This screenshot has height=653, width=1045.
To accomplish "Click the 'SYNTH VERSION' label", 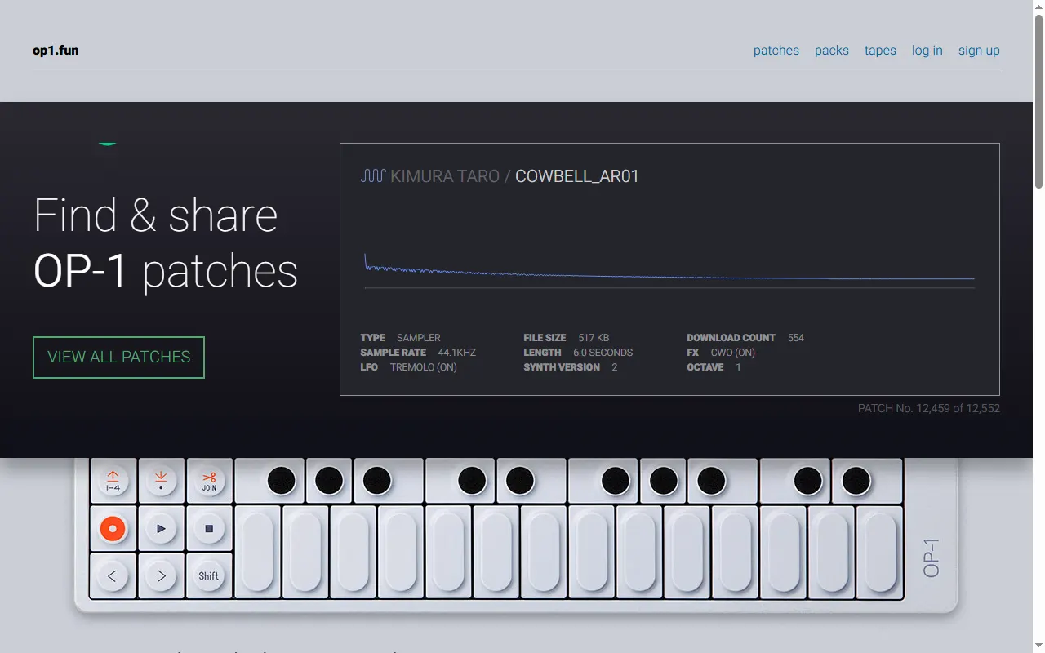I will (x=562, y=367).
